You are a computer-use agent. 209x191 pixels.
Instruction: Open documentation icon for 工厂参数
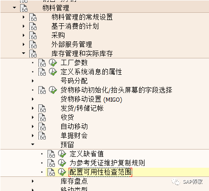coord(42,63)
